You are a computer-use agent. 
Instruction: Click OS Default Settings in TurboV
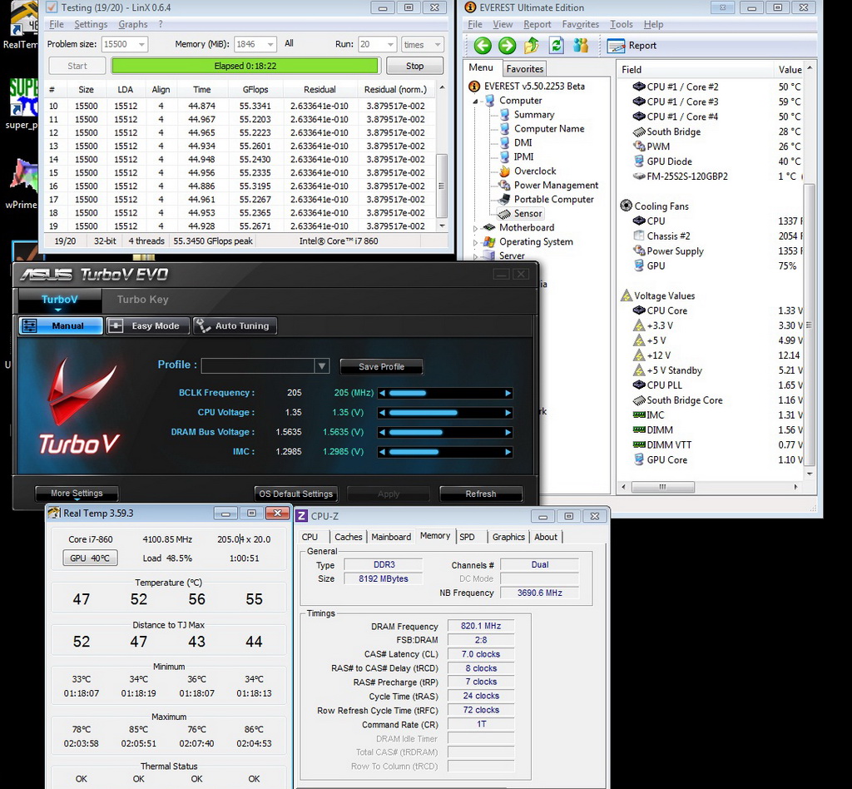(295, 494)
